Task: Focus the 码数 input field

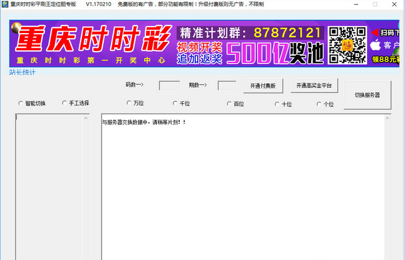Action: (169, 86)
